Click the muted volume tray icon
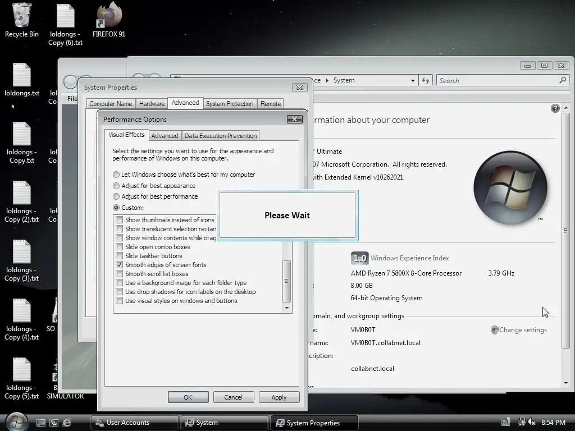The width and height of the screenshot is (575, 431). pyautogui.click(x=532, y=422)
